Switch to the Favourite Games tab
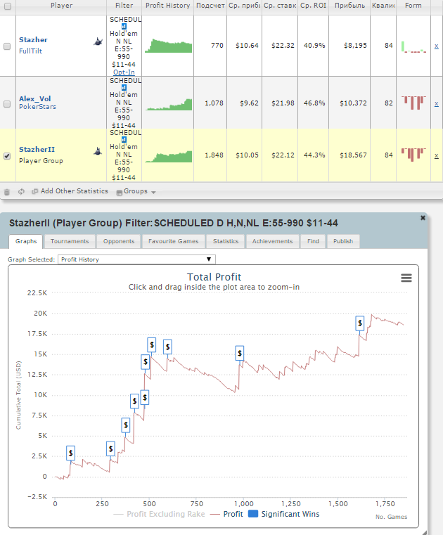Image resolution: width=443 pixels, height=535 pixels. coord(174,241)
